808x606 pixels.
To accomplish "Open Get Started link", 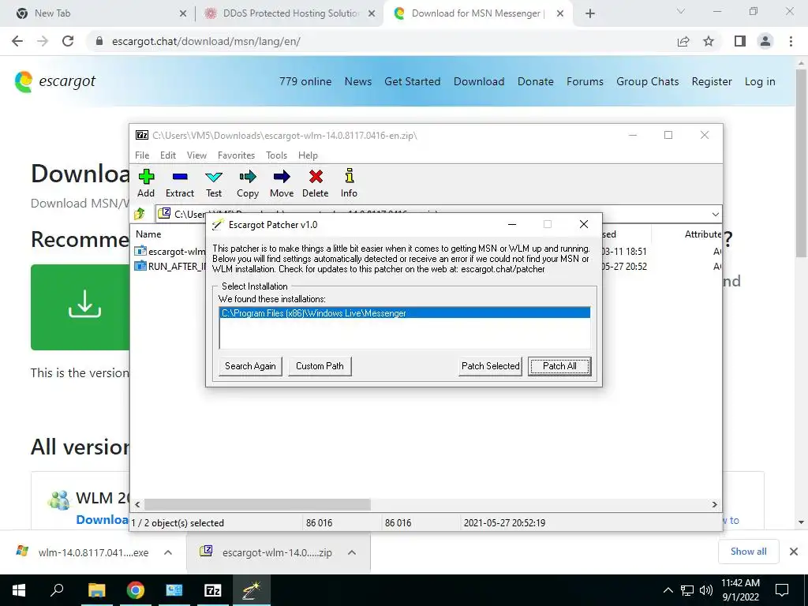I will click(x=412, y=81).
